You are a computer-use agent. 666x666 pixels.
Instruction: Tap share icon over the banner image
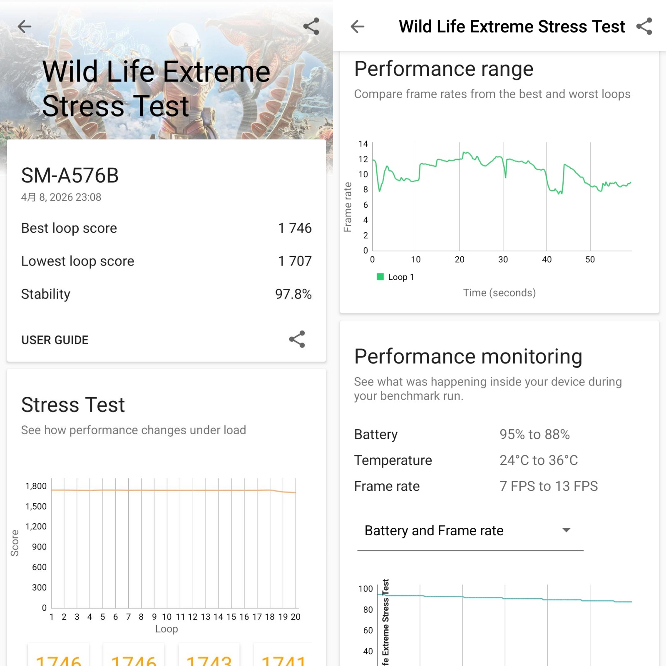coord(311,27)
